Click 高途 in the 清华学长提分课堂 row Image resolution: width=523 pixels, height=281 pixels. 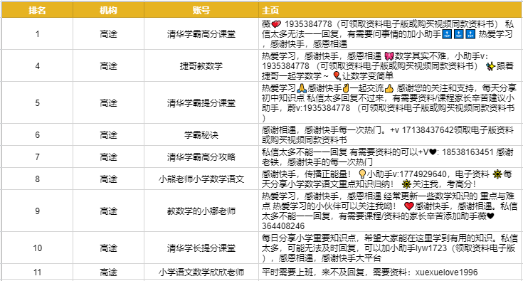pos(108,248)
